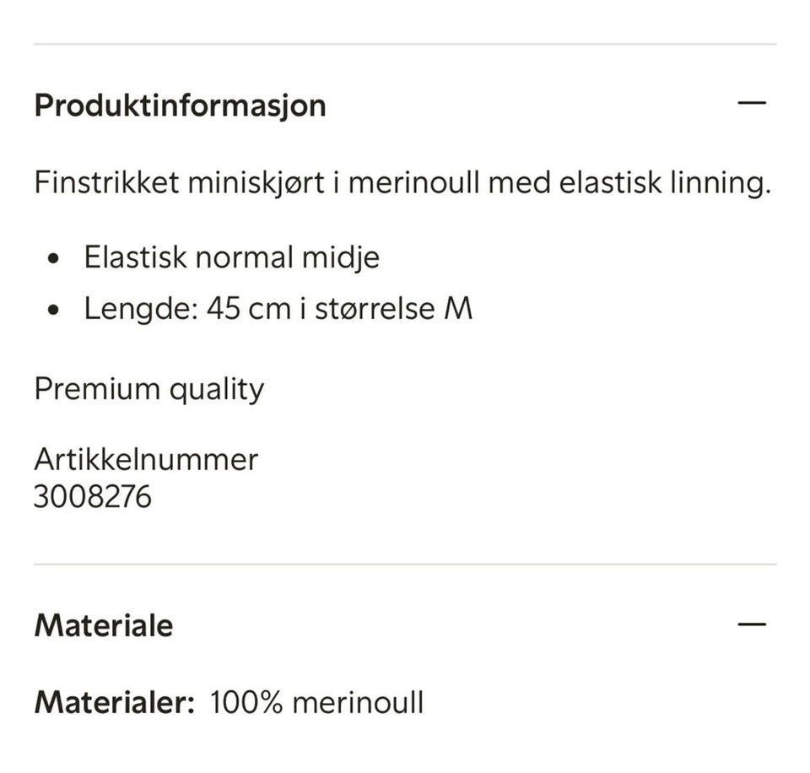810x773 pixels.
Task: Click the bold Materialer label
Action: point(115,702)
